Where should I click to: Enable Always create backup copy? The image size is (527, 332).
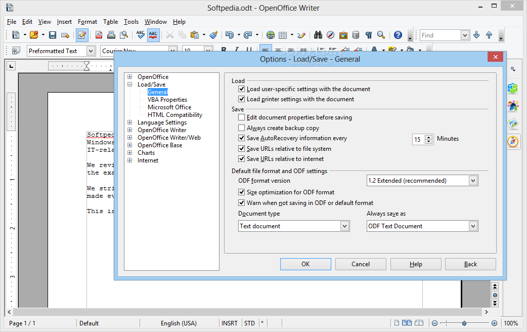click(241, 128)
